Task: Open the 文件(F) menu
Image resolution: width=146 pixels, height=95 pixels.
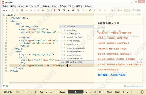Action: coord(5,6)
